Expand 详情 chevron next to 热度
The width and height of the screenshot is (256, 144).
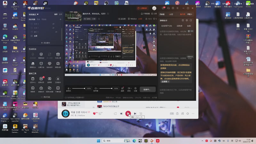[x=189, y=14]
